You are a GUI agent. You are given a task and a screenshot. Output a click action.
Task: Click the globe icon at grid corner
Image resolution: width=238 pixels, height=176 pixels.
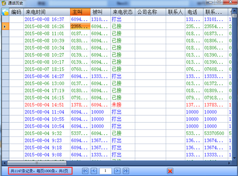pyautogui.click(x=6, y=12)
